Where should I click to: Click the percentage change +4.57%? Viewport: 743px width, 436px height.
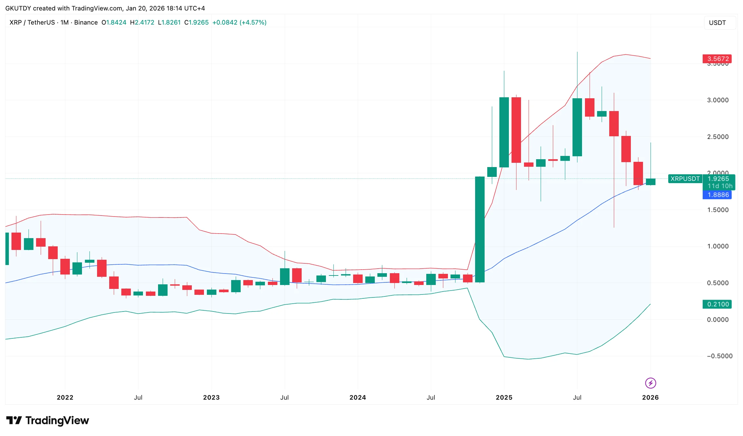click(x=253, y=22)
